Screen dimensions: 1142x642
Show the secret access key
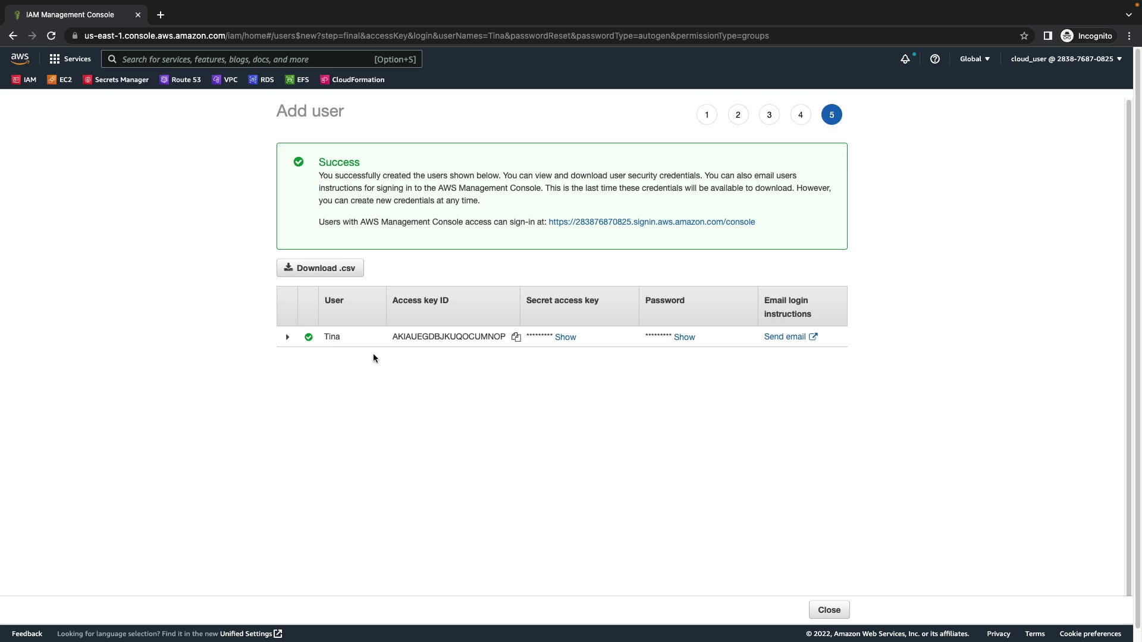pos(565,337)
